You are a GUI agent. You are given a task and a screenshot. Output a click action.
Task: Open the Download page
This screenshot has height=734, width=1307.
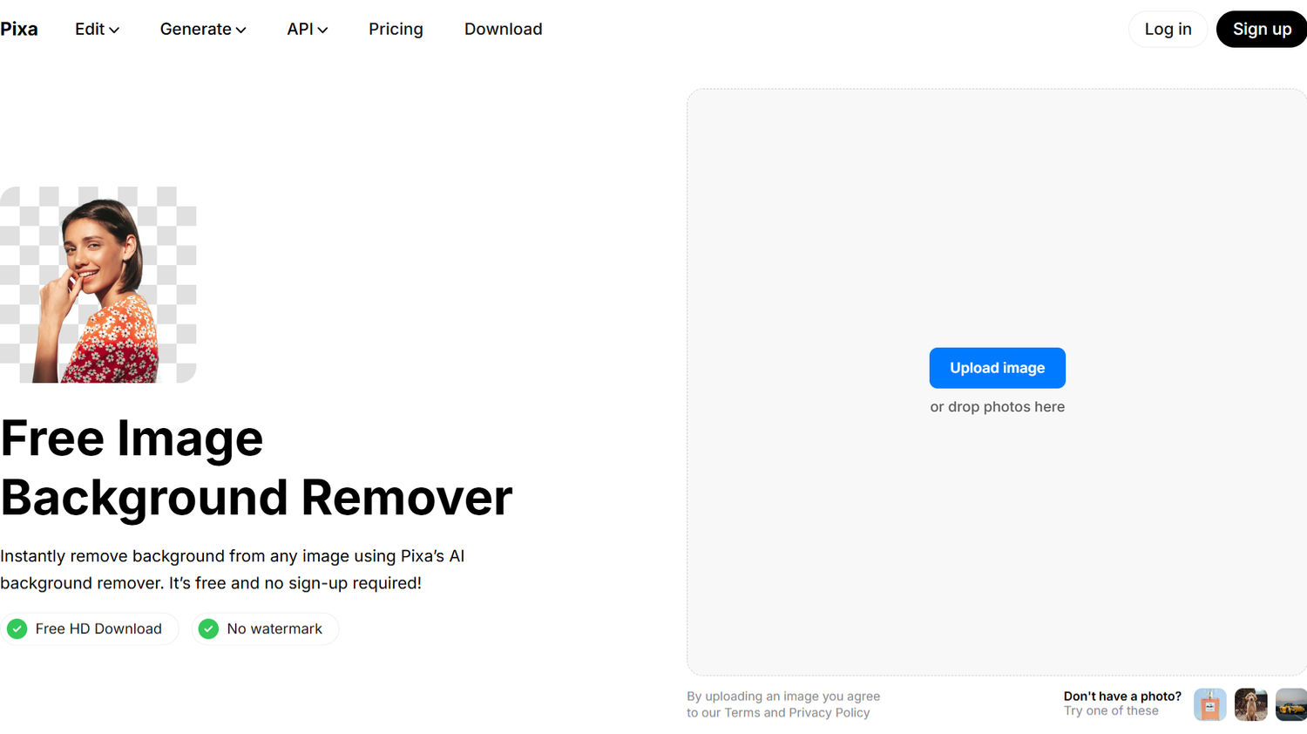pos(503,30)
